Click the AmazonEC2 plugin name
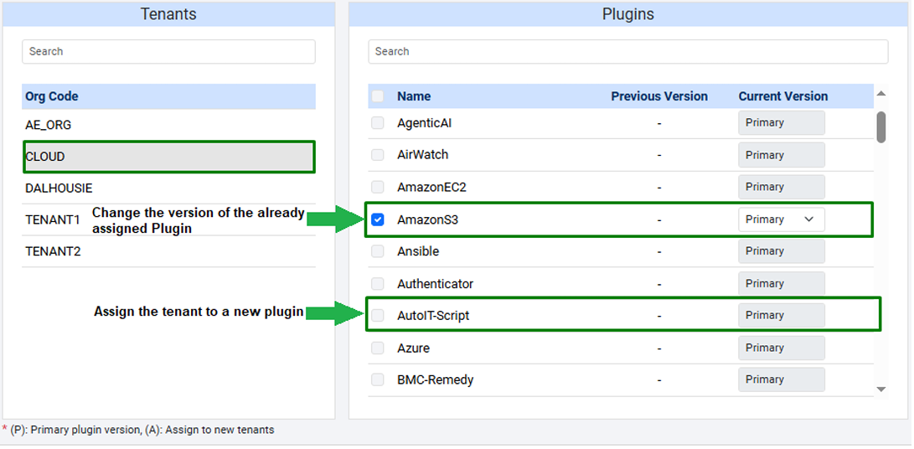Viewport: 914px width, 449px height. [431, 187]
